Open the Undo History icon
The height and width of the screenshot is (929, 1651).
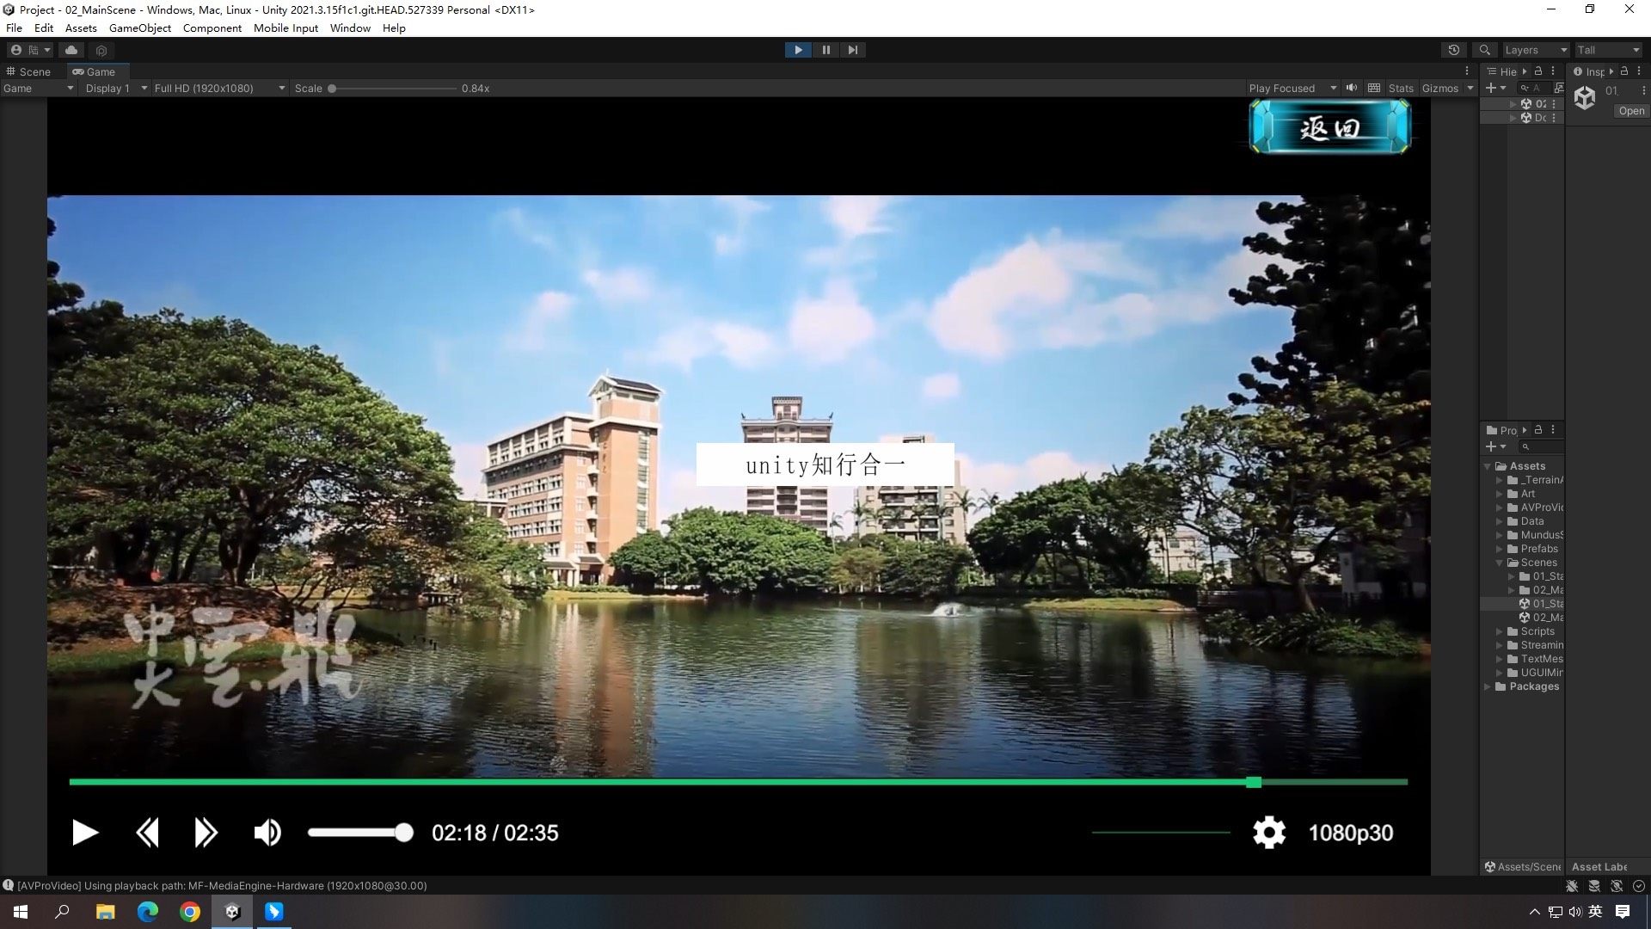(1453, 50)
